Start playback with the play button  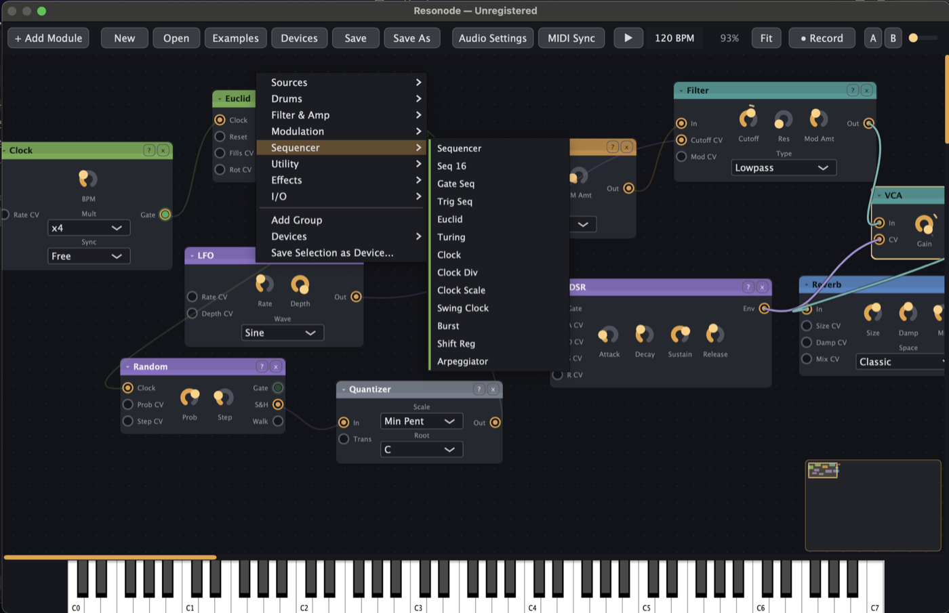tap(628, 38)
